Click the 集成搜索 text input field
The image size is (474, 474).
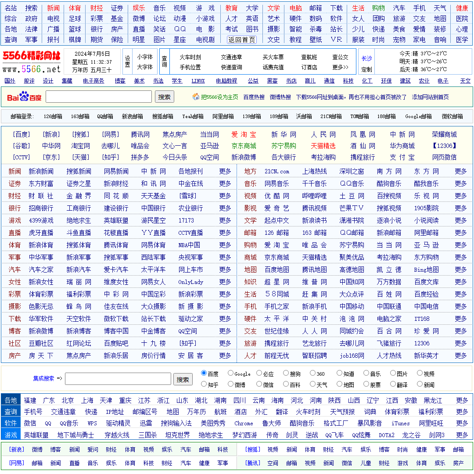[118, 379]
